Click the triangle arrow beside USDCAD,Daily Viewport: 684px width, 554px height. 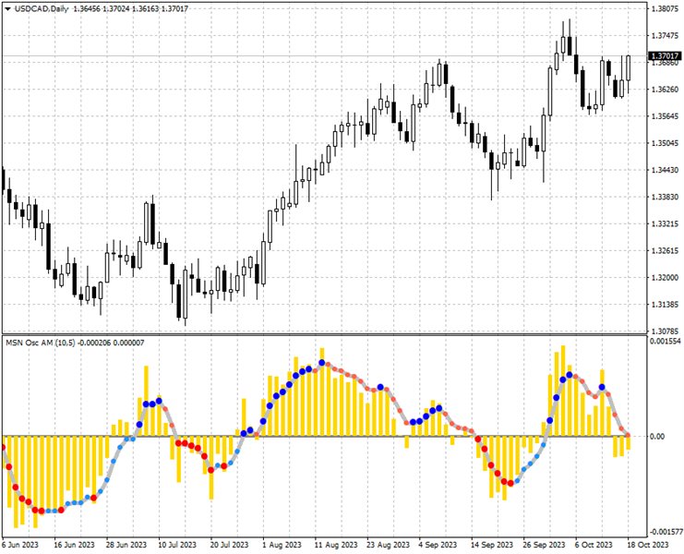(x=7, y=9)
